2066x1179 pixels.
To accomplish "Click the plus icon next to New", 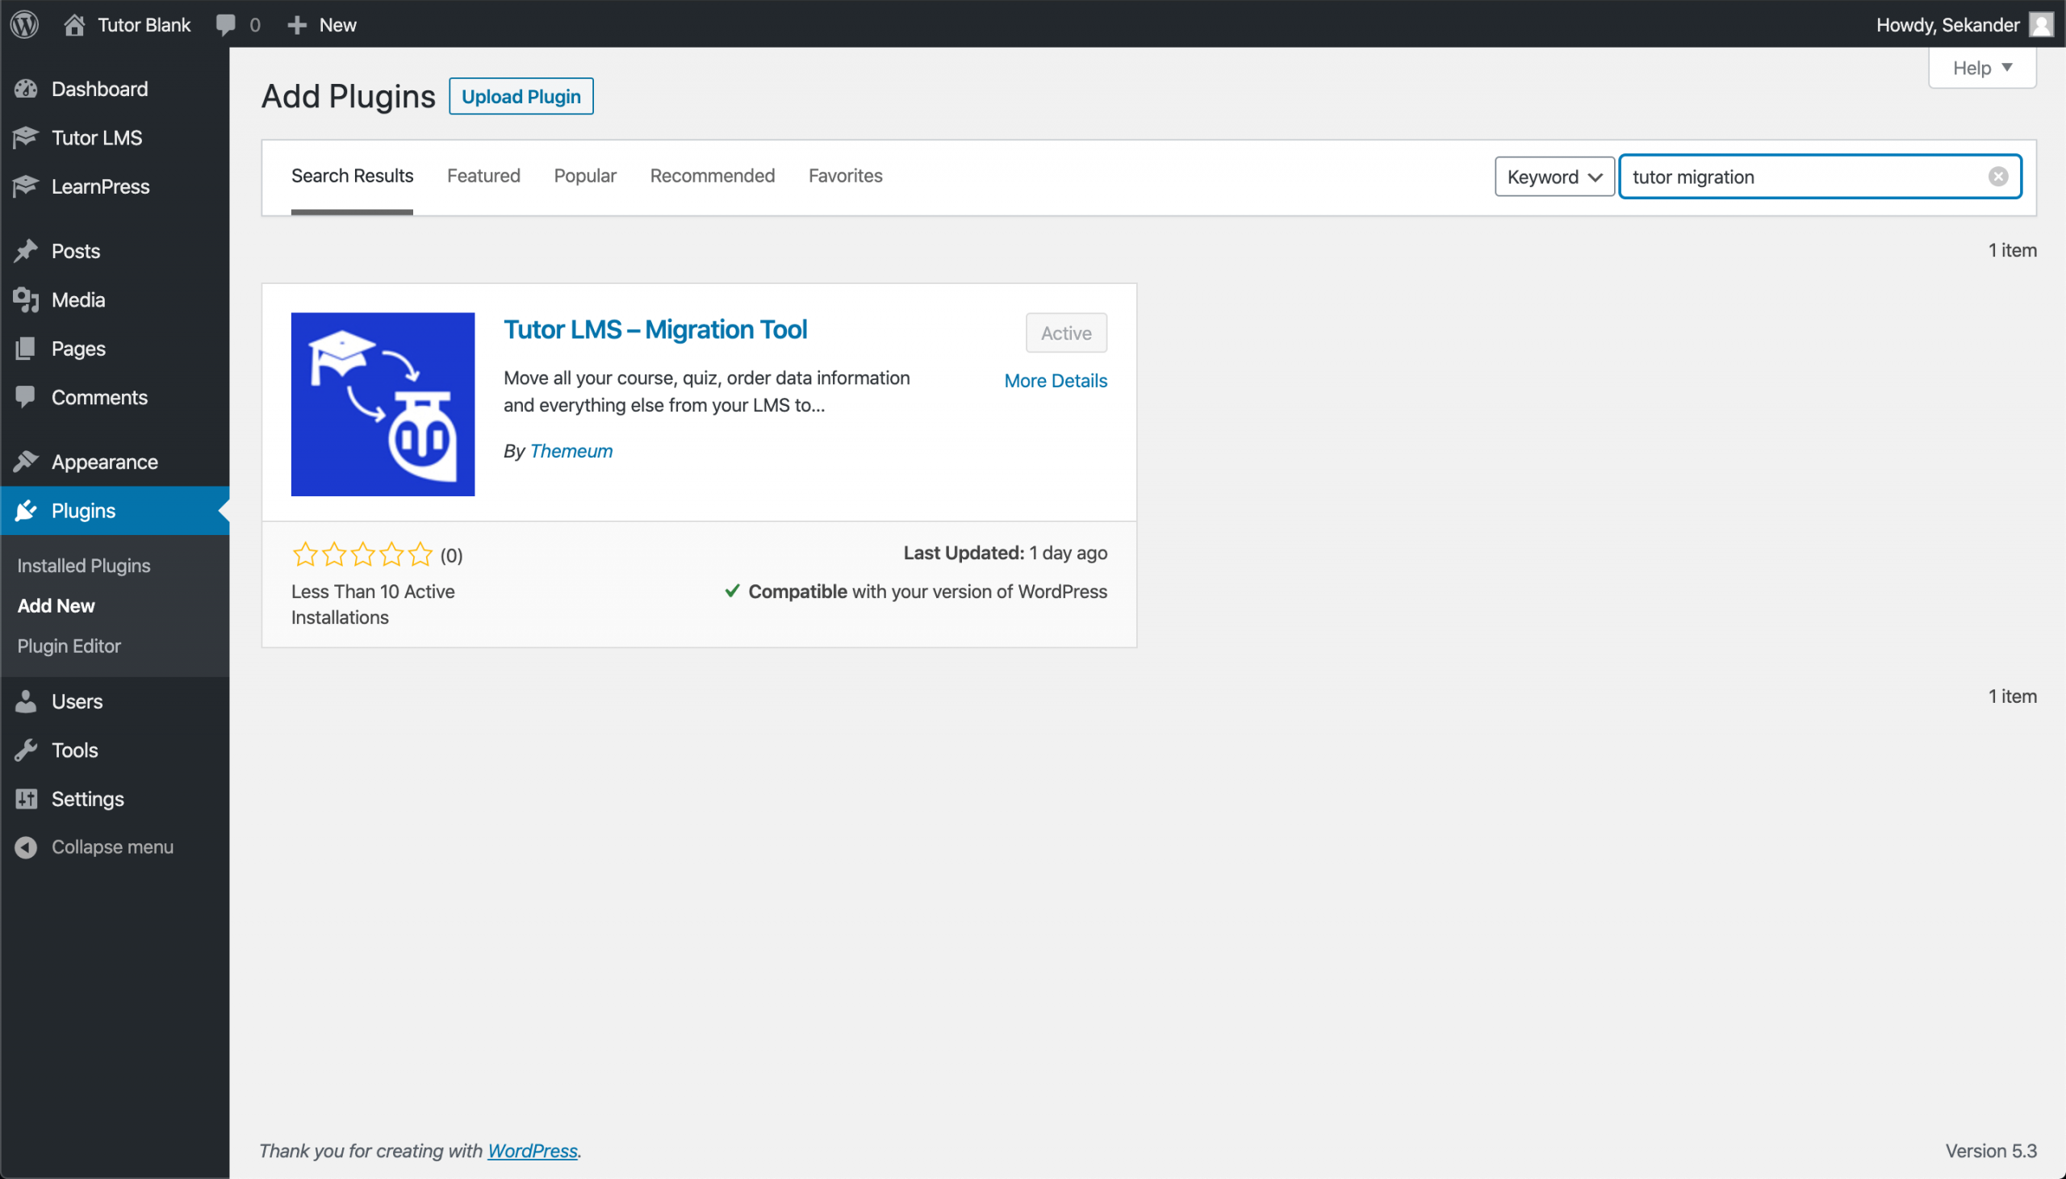I will click(297, 25).
